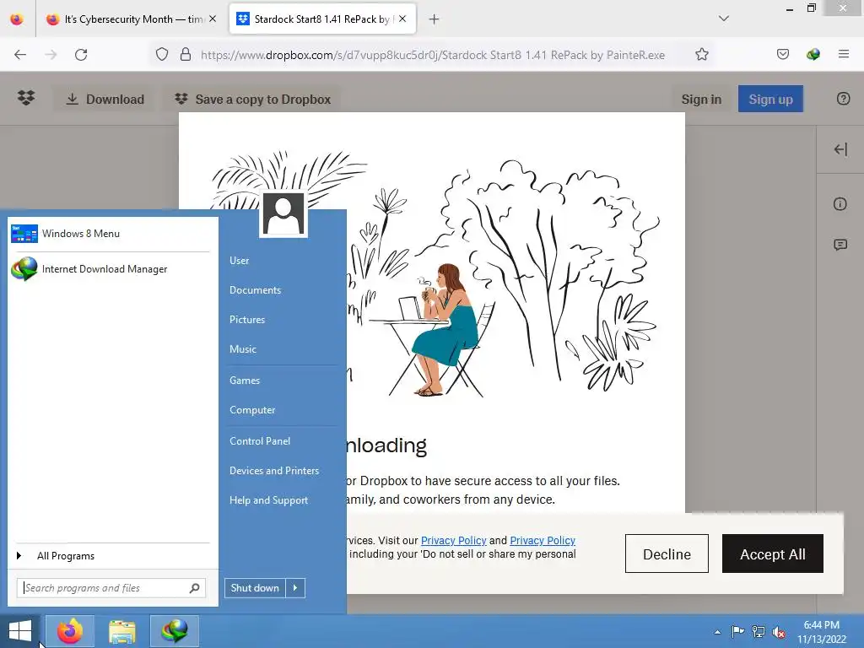Open the Firefox hamburger menu
Viewport: 864px width, 648px height.
pos(843,54)
